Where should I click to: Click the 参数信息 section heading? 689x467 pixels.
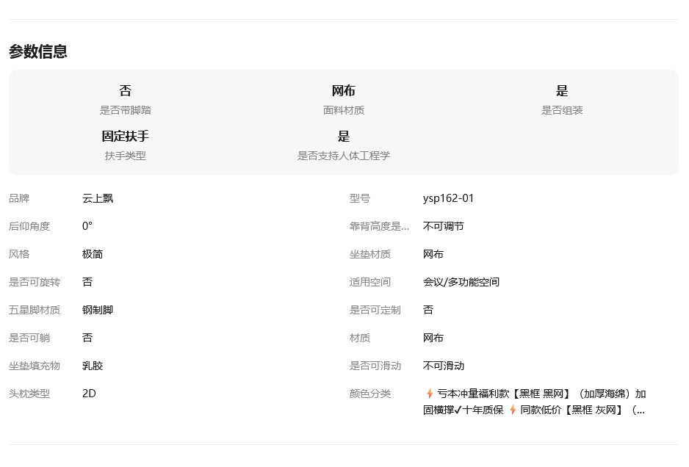38,51
